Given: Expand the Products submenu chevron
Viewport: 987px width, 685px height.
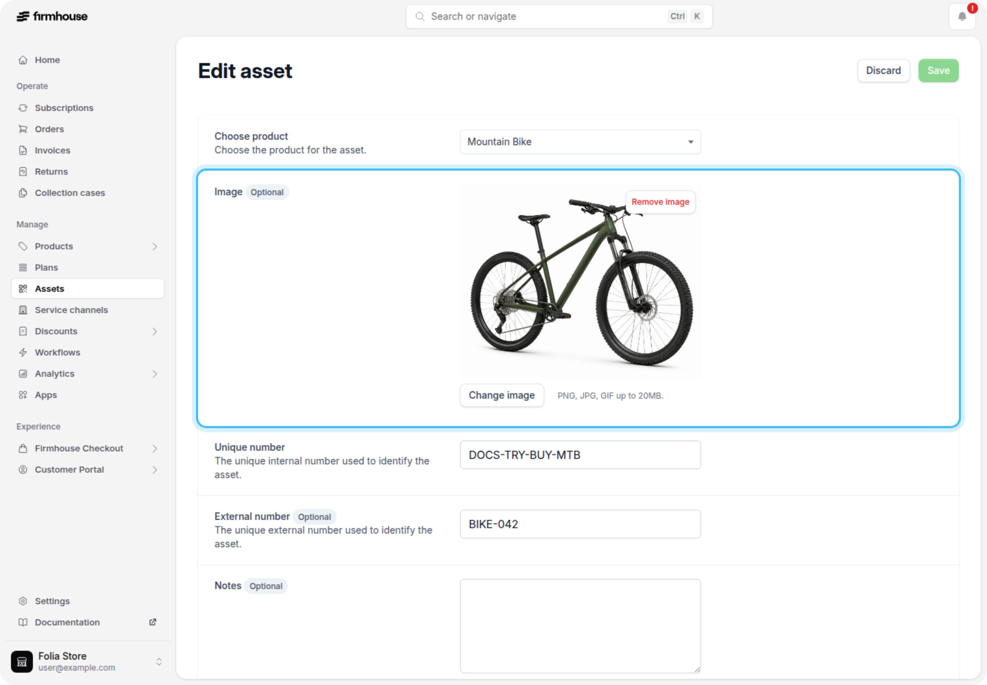Looking at the screenshot, I should tap(155, 246).
